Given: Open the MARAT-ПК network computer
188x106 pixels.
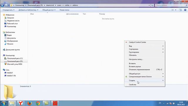Looking at the screenshot, I should (x=11, y=76).
